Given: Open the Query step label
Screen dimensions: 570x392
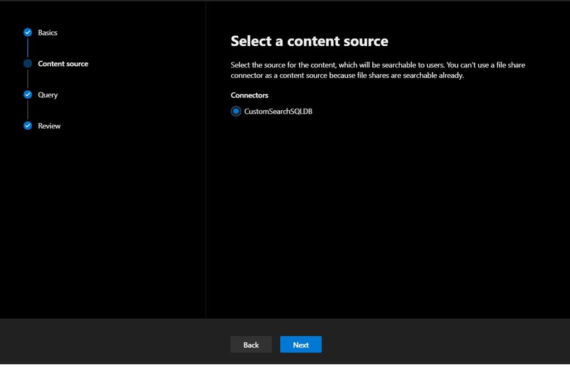Looking at the screenshot, I should (48, 95).
